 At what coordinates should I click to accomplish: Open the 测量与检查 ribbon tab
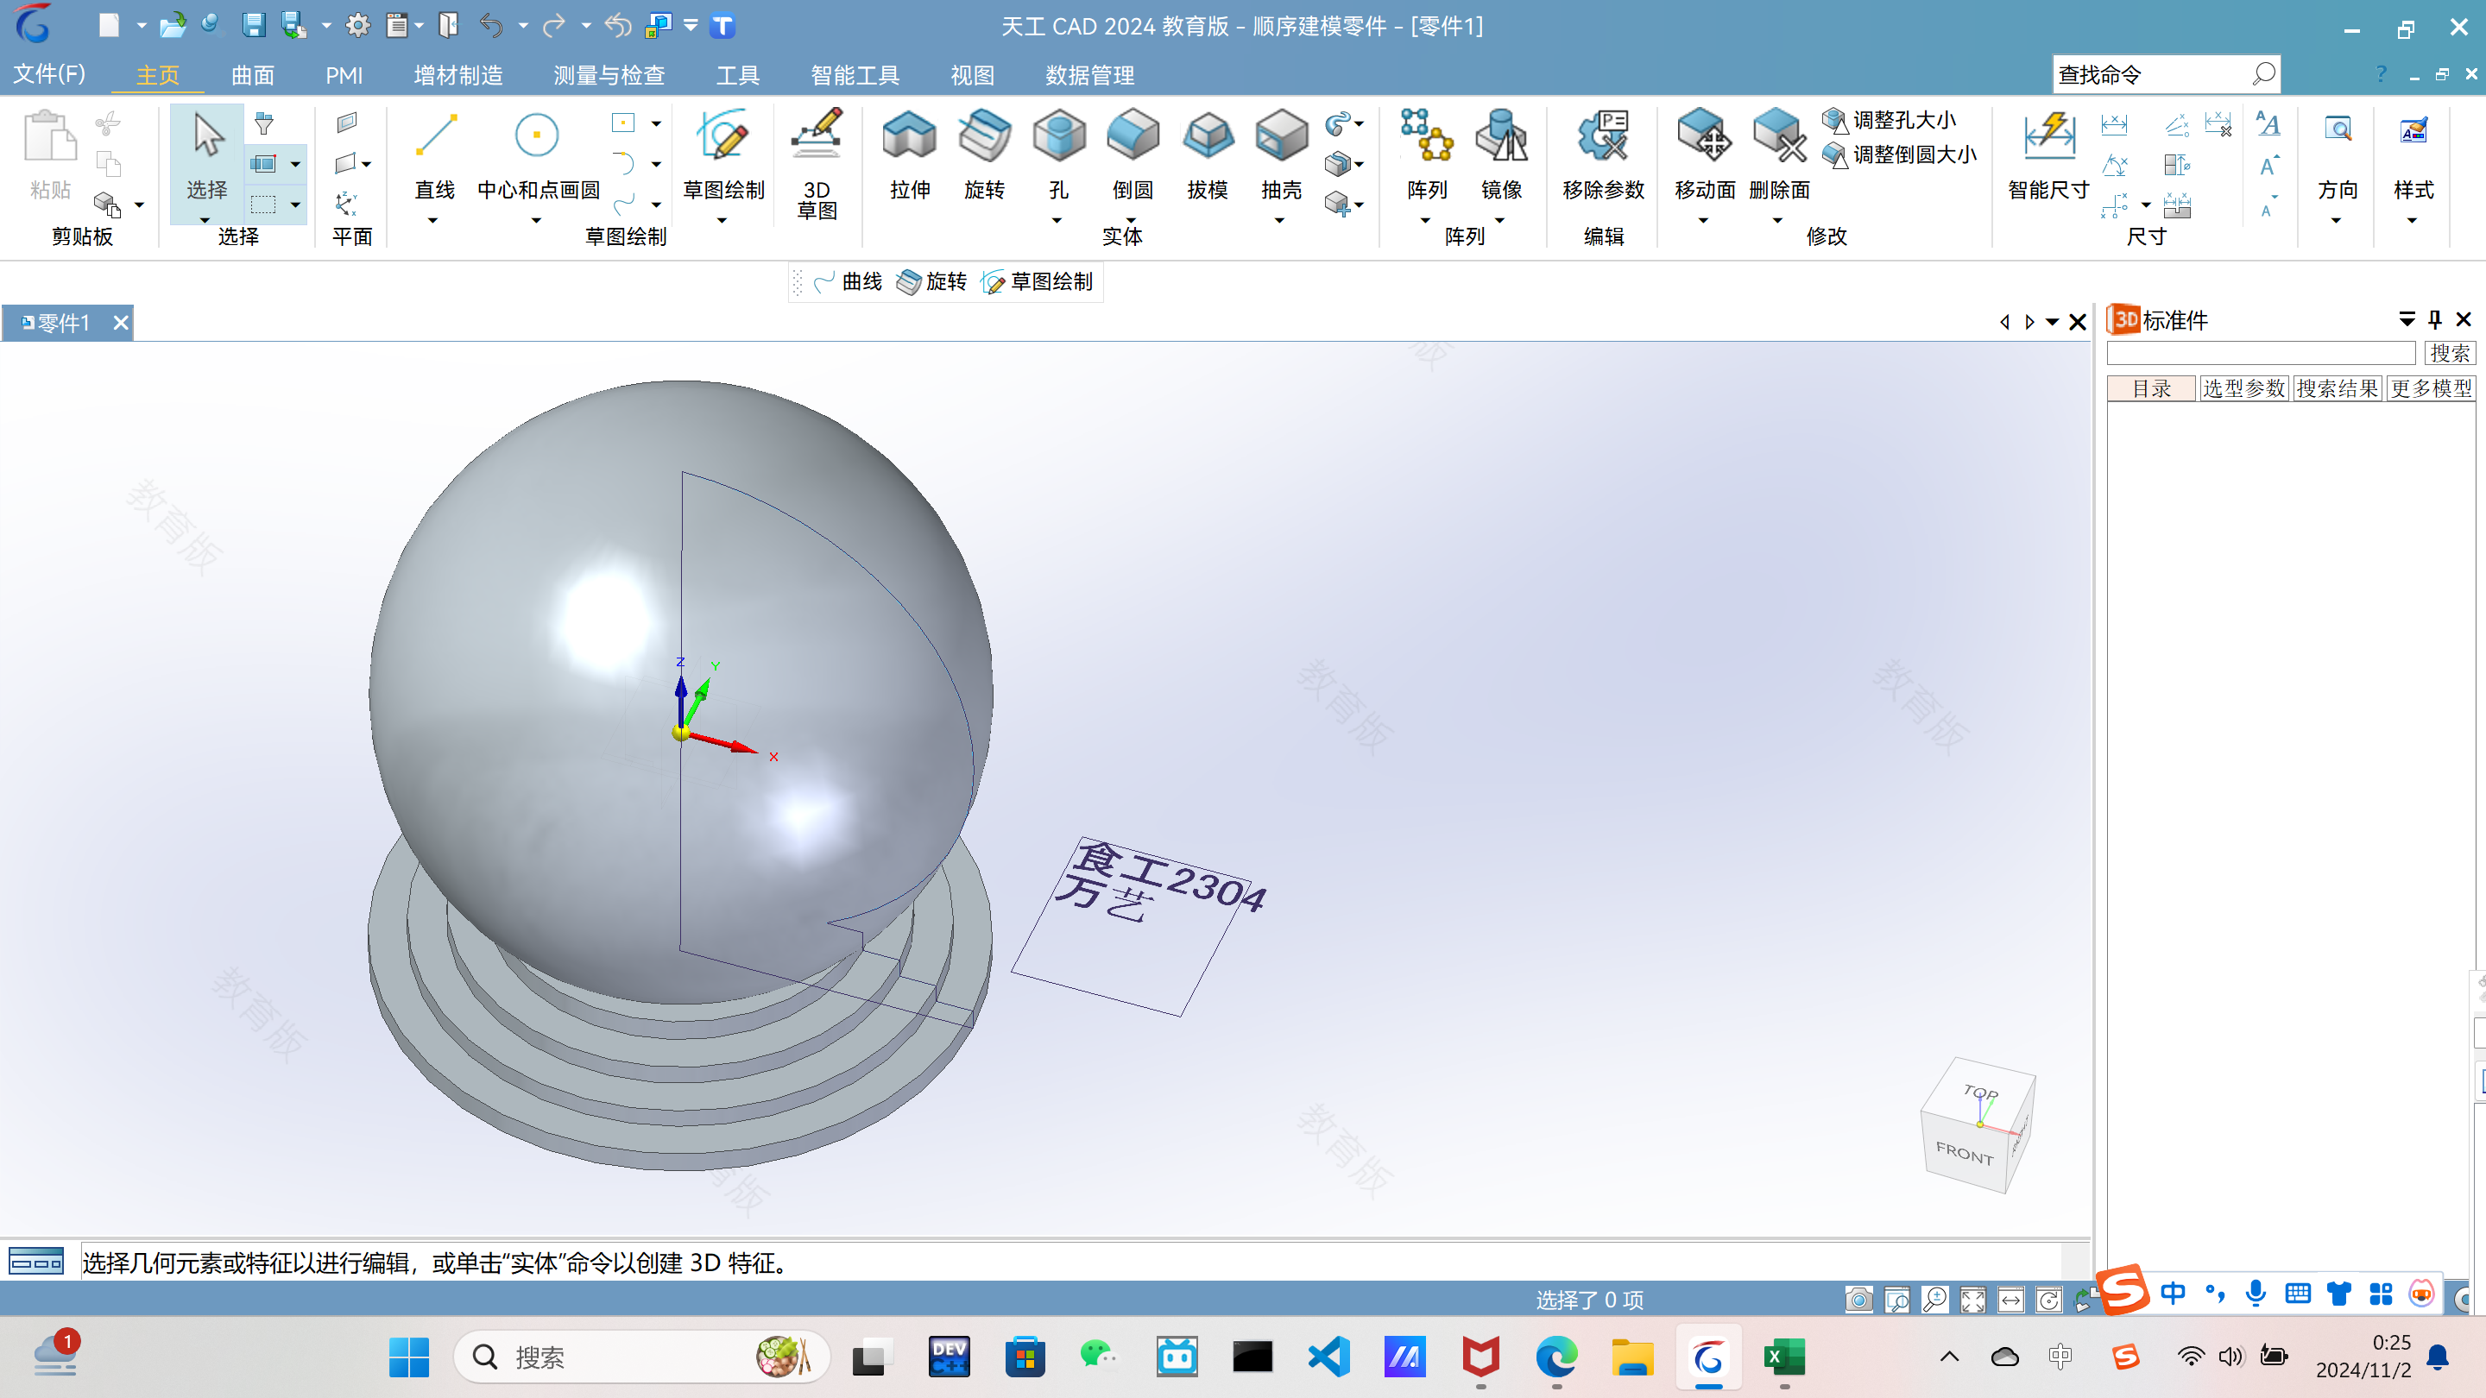pos(609,74)
